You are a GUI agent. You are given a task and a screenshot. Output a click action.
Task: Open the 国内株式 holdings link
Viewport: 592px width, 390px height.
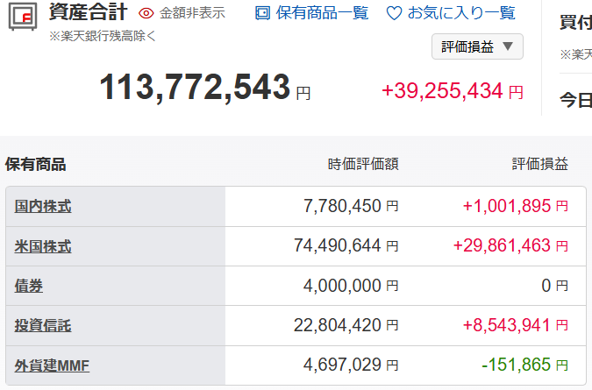point(43,207)
